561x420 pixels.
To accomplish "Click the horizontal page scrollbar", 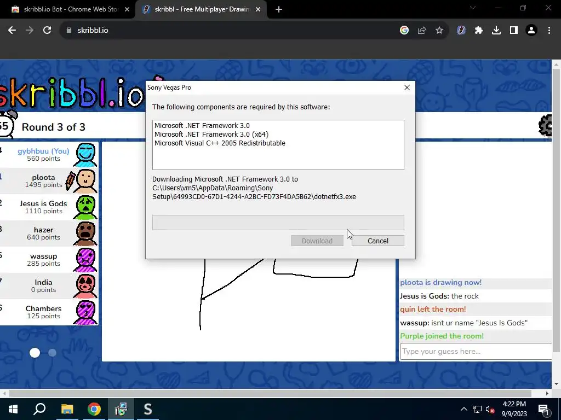I will coord(270,394).
